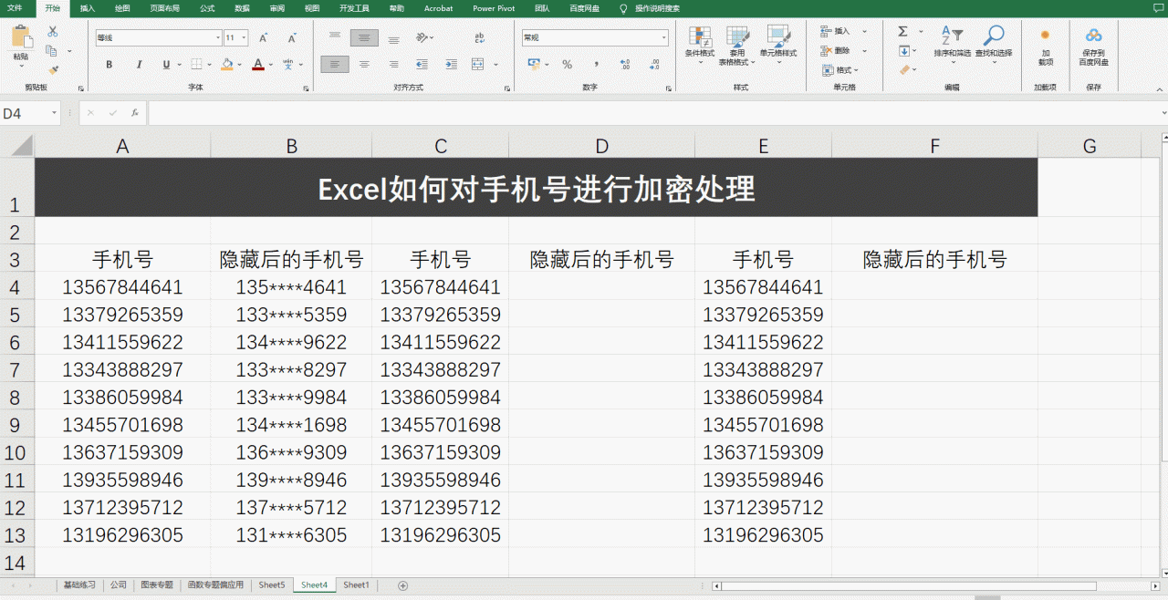Decrease font size with smaller A icon
The image size is (1168, 600).
click(292, 38)
